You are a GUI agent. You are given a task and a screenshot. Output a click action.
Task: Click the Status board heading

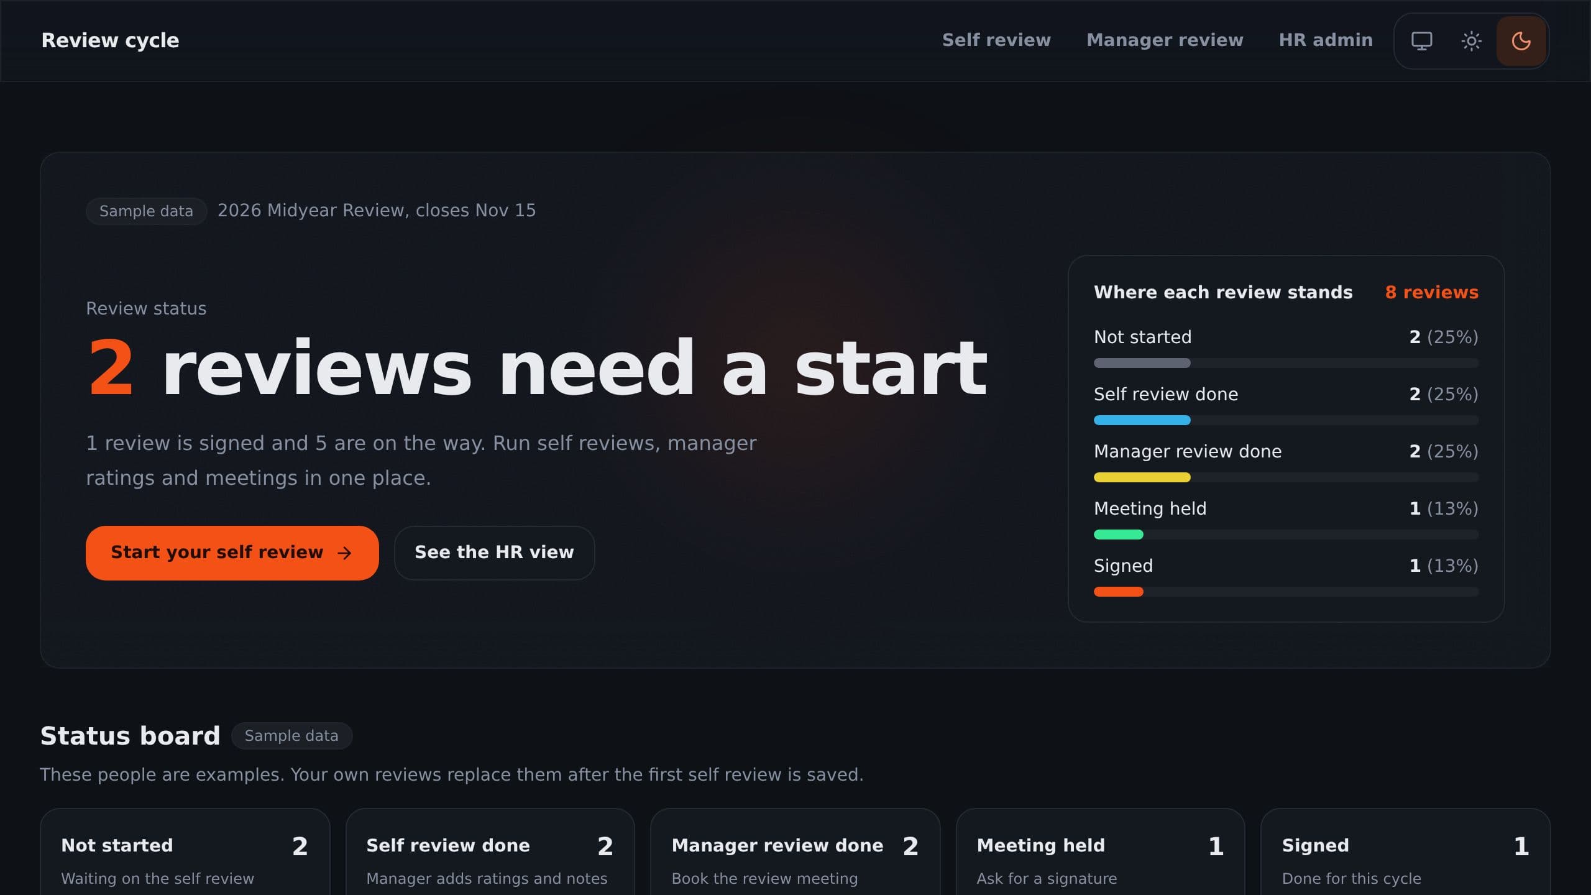[130, 736]
